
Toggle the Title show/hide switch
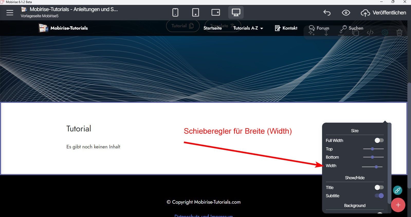coord(379,187)
